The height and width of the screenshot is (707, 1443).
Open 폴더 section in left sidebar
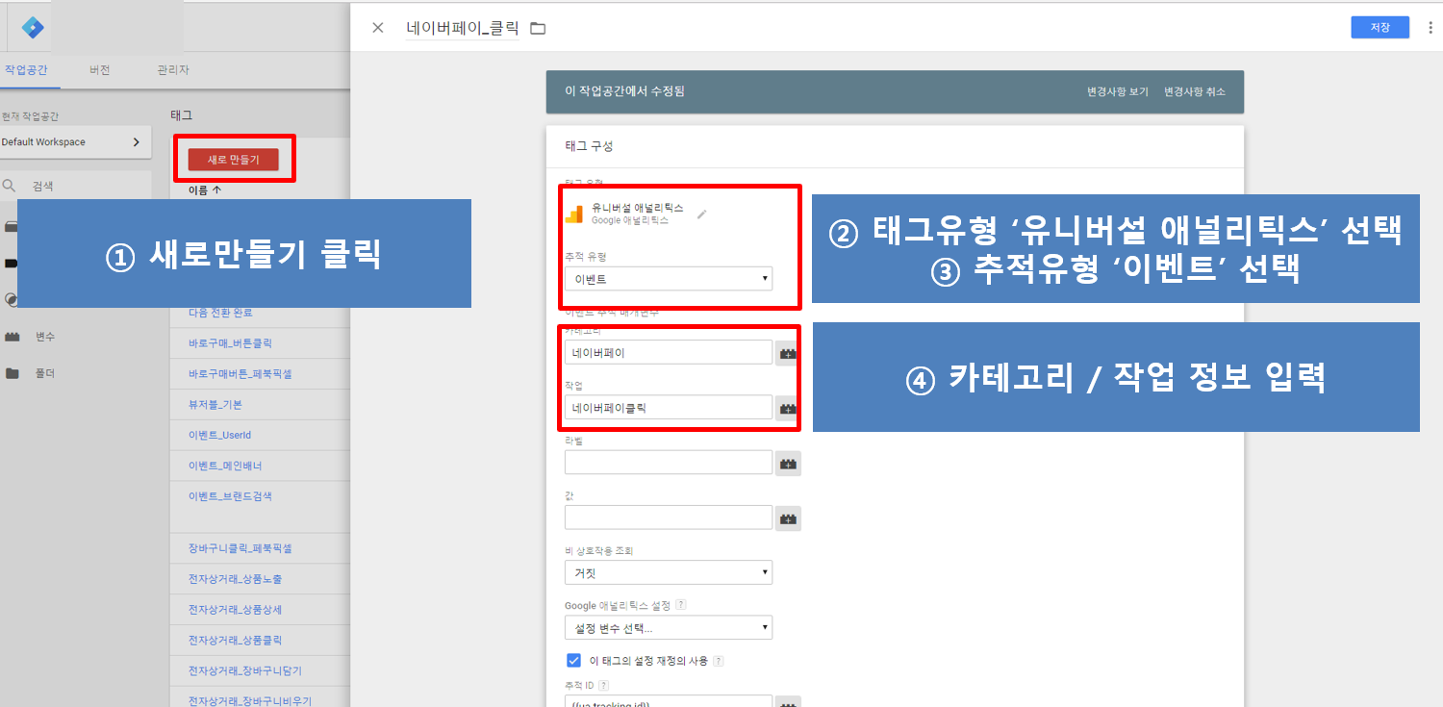(44, 373)
